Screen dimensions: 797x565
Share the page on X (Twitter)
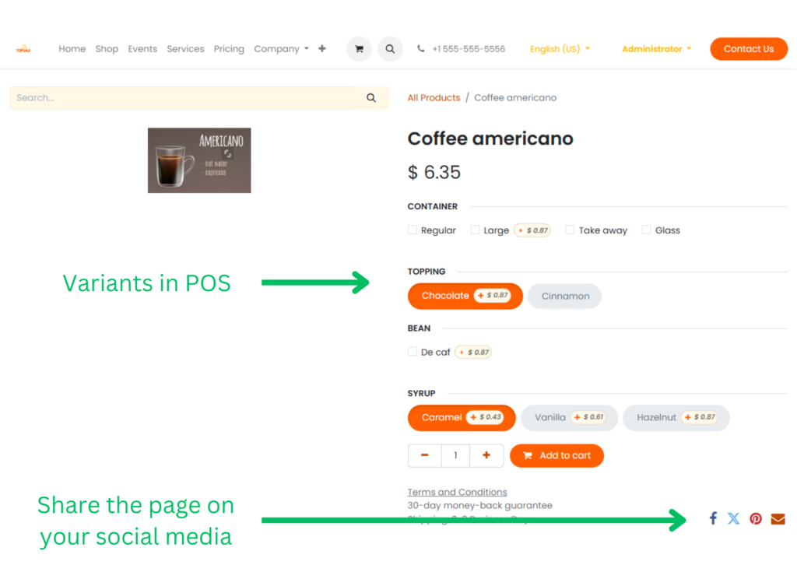tap(733, 518)
